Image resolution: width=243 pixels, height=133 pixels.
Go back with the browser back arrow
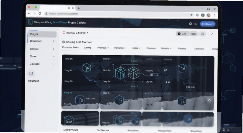[x=29, y=14]
